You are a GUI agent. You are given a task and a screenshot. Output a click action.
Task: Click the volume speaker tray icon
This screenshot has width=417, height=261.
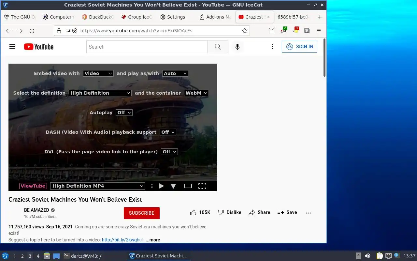(367, 256)
